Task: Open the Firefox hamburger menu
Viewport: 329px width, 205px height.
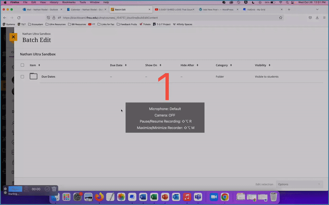Action: 324,18
